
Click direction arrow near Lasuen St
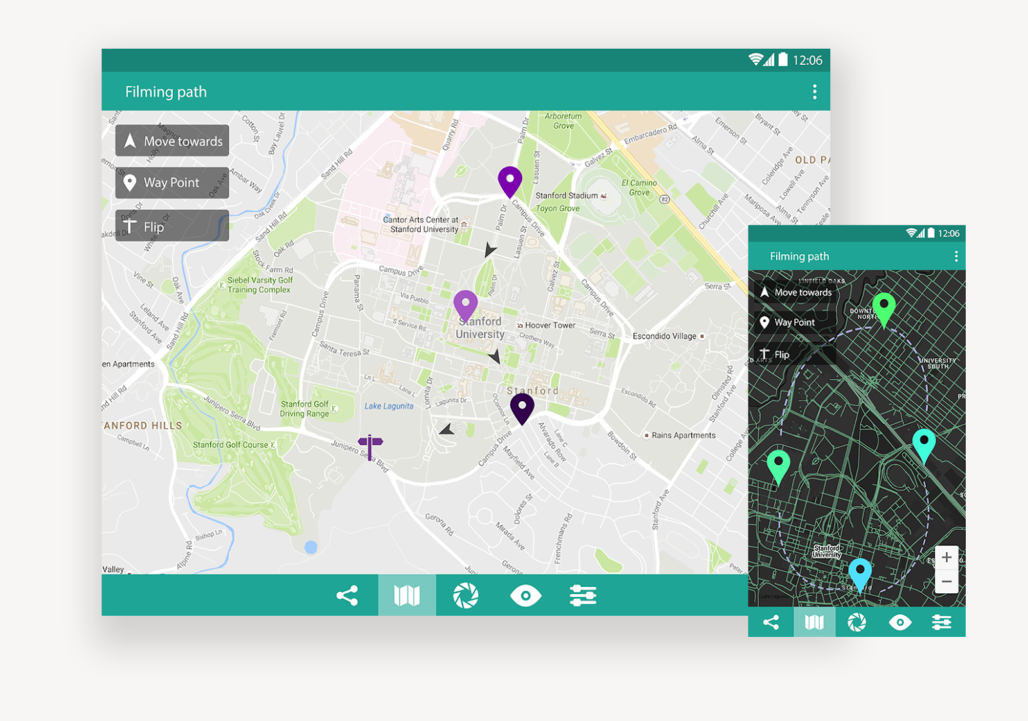(x=490, y=249)
